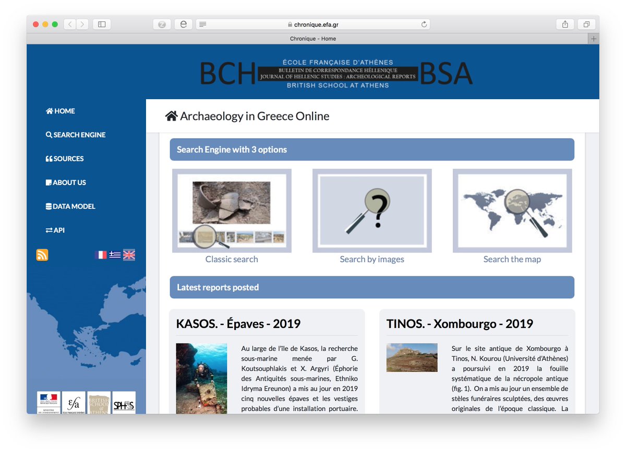Click 'Latest reports posted' header

372,287
